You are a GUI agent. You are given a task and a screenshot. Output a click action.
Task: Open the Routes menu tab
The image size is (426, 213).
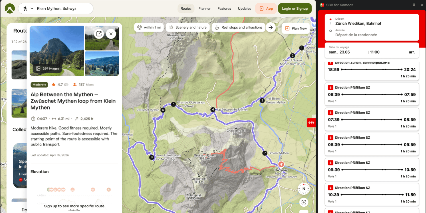tap(186, 9)
